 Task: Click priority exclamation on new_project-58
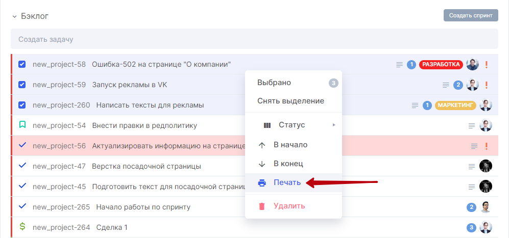(486, 65)
